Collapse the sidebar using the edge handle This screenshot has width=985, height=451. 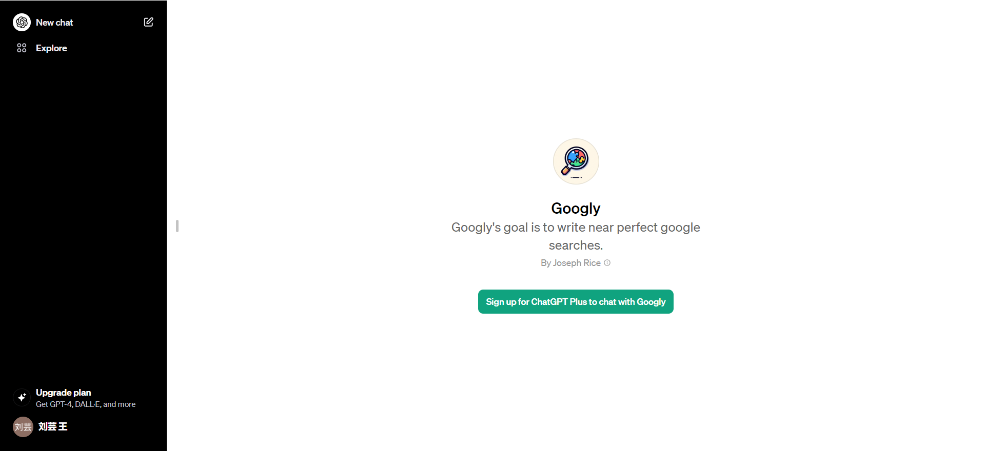pos(177,226)
